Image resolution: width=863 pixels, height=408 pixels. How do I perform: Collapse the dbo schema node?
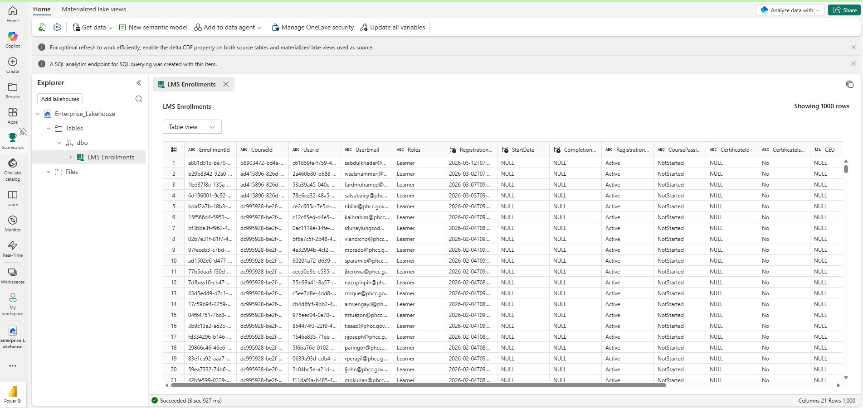click(x=59, y=143)
